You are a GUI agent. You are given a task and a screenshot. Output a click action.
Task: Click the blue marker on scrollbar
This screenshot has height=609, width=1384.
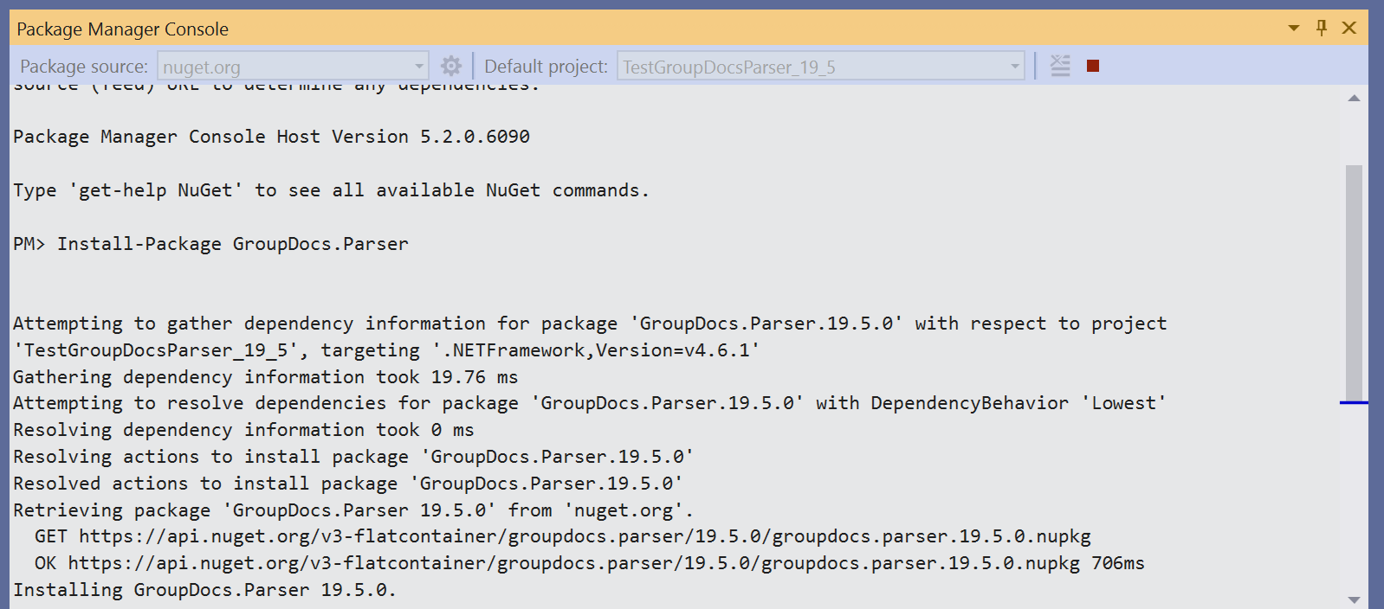(x=1354, y=402)
